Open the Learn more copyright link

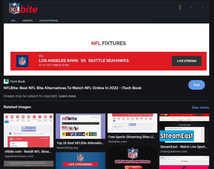[67, 96]
